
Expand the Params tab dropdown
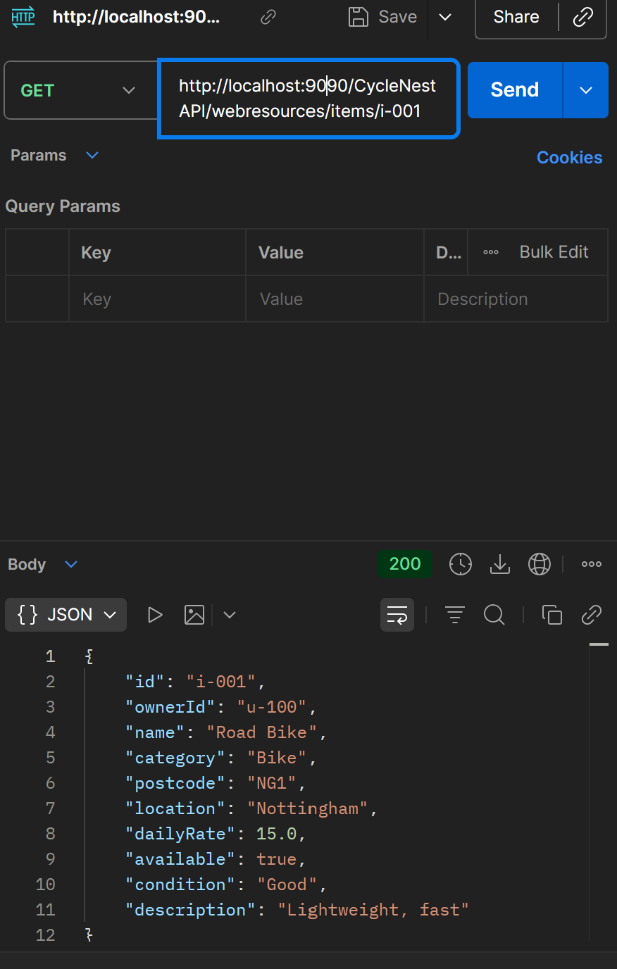[92, 156]
